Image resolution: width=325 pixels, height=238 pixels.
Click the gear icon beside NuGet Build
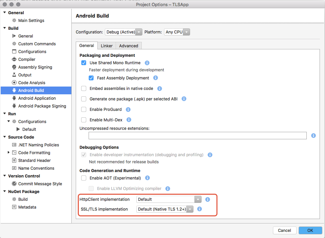coord(14,199)
